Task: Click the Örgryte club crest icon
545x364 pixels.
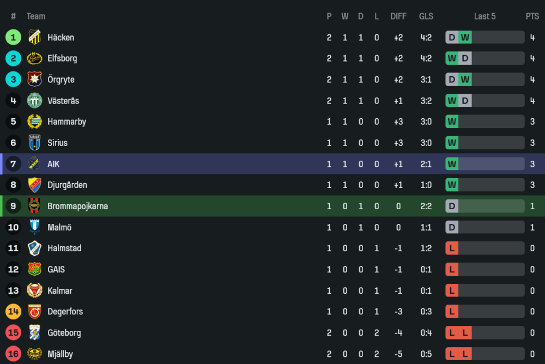Action: 34,80
